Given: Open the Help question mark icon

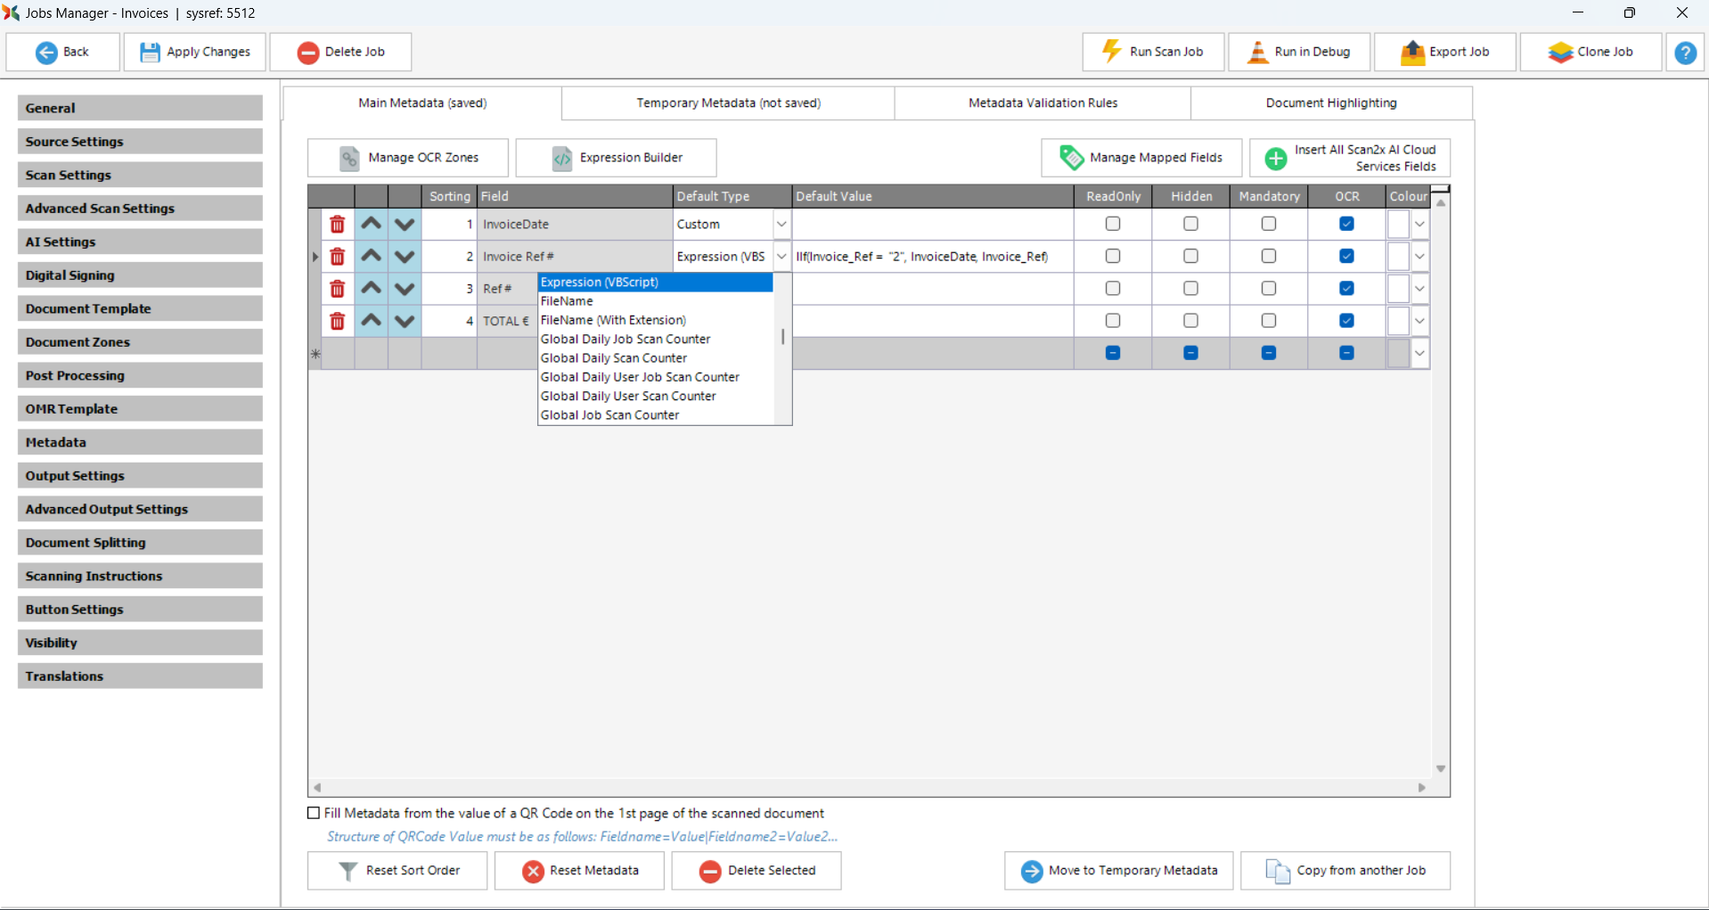Looking at the screenshot, I should point(1684,53).
